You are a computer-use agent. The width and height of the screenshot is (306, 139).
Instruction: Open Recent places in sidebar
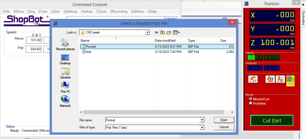click(x=65, y=45)
